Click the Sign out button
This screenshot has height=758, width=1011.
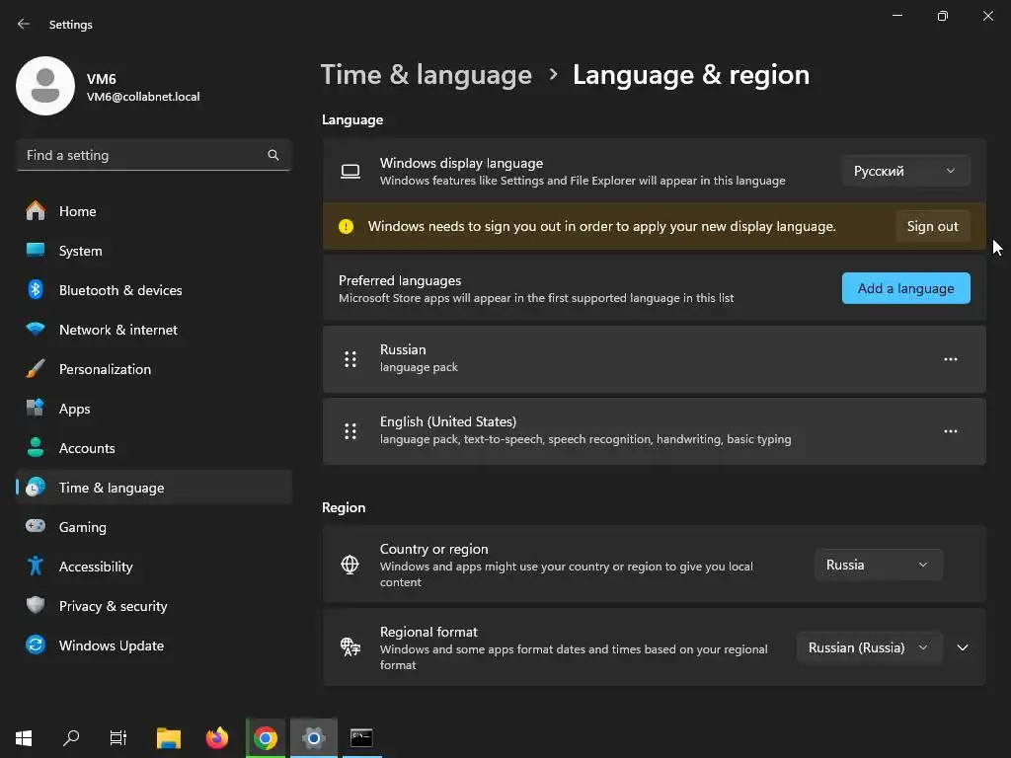click(932, 226)
